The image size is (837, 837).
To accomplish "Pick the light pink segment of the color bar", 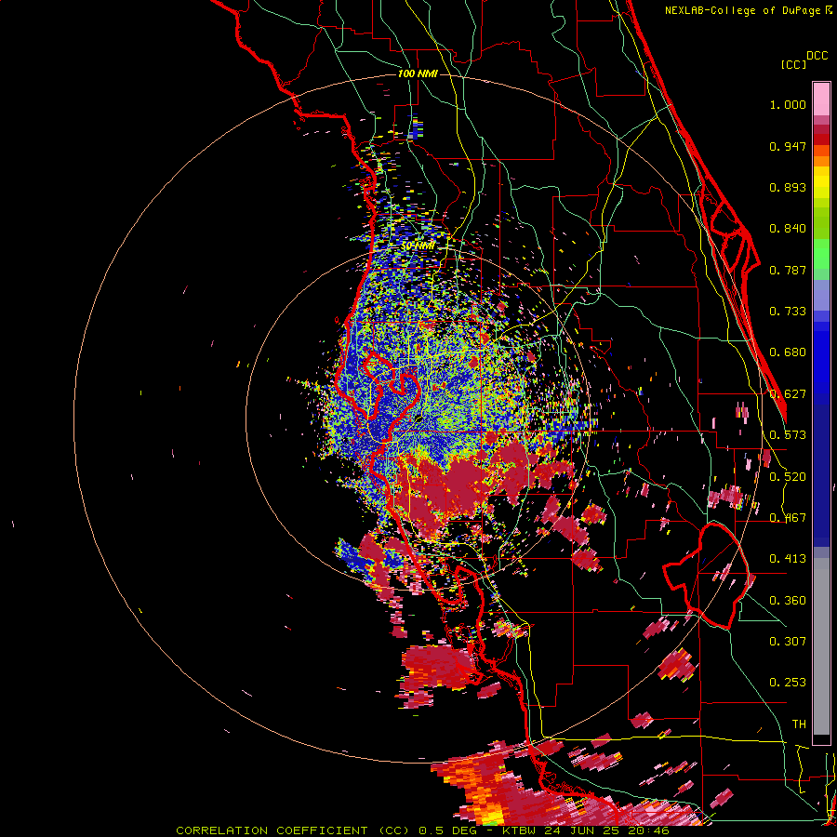I will pos(821,100).
